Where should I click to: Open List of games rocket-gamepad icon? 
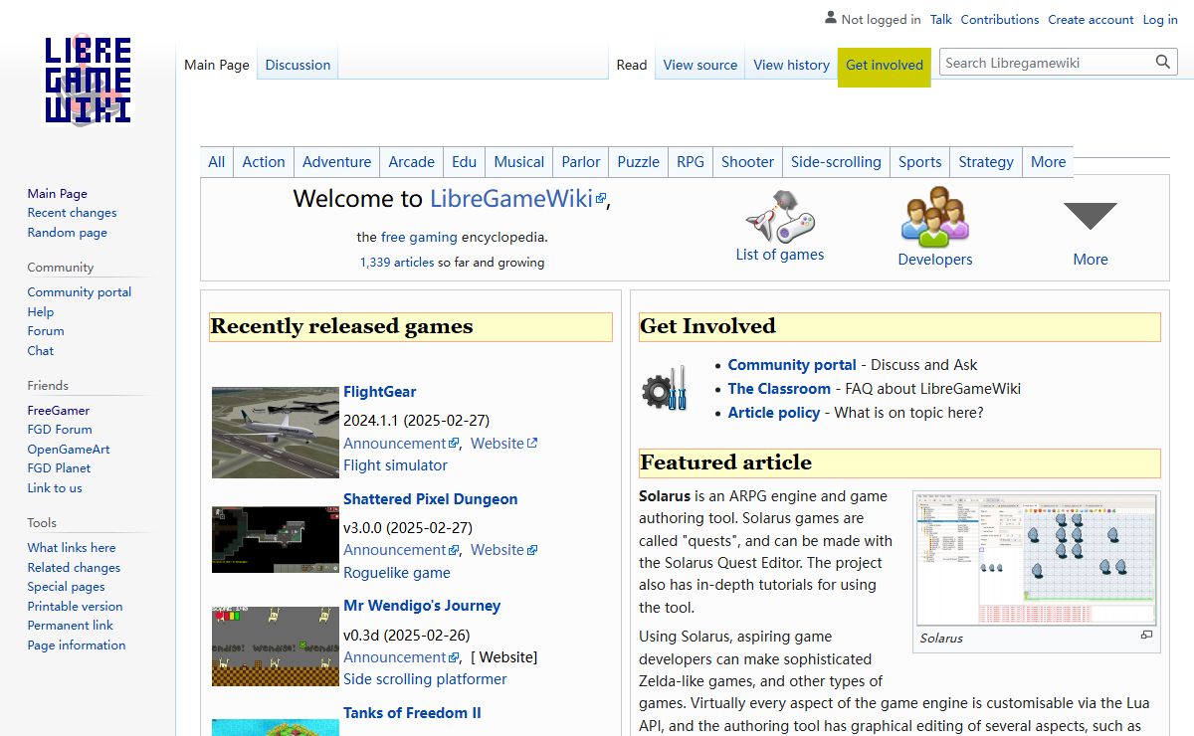[780, 216]
